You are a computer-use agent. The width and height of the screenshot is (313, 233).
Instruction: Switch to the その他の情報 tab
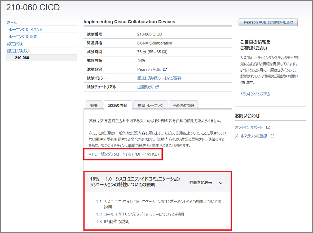[183, 105]
